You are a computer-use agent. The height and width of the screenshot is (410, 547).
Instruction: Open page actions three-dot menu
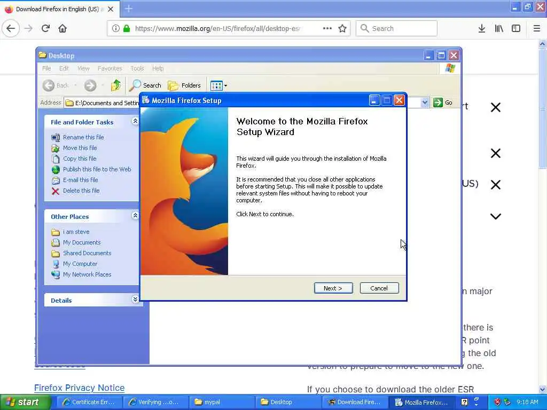[x=327, y=28]
